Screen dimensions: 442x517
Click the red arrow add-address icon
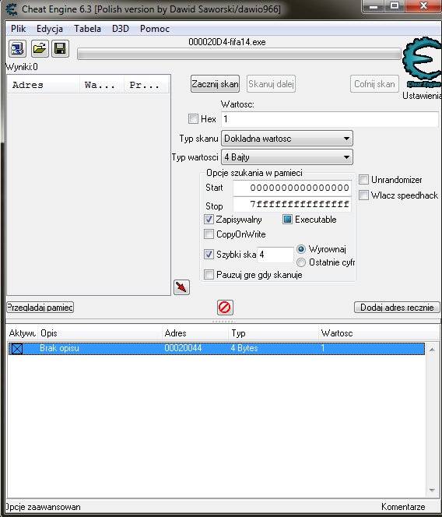(181, 287)
